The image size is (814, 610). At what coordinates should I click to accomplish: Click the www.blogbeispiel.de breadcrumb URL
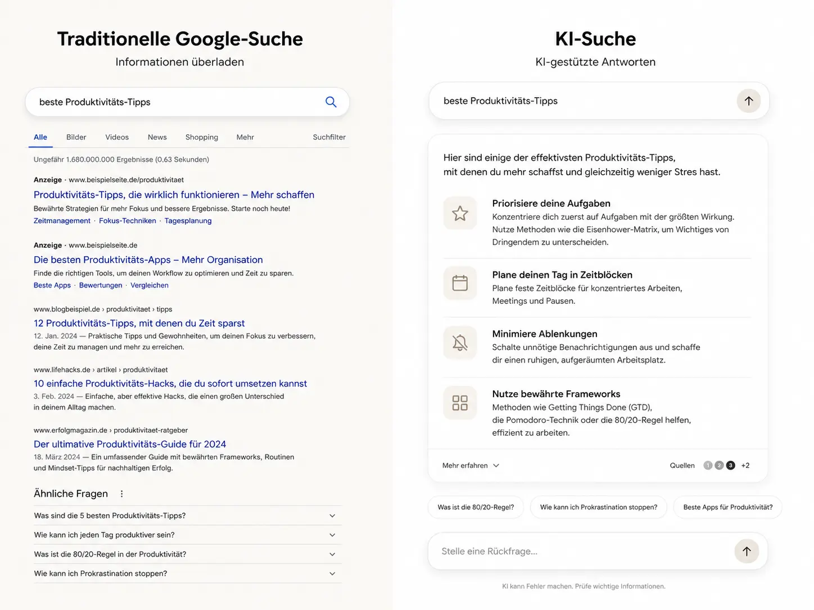click(x=103, y=309)
